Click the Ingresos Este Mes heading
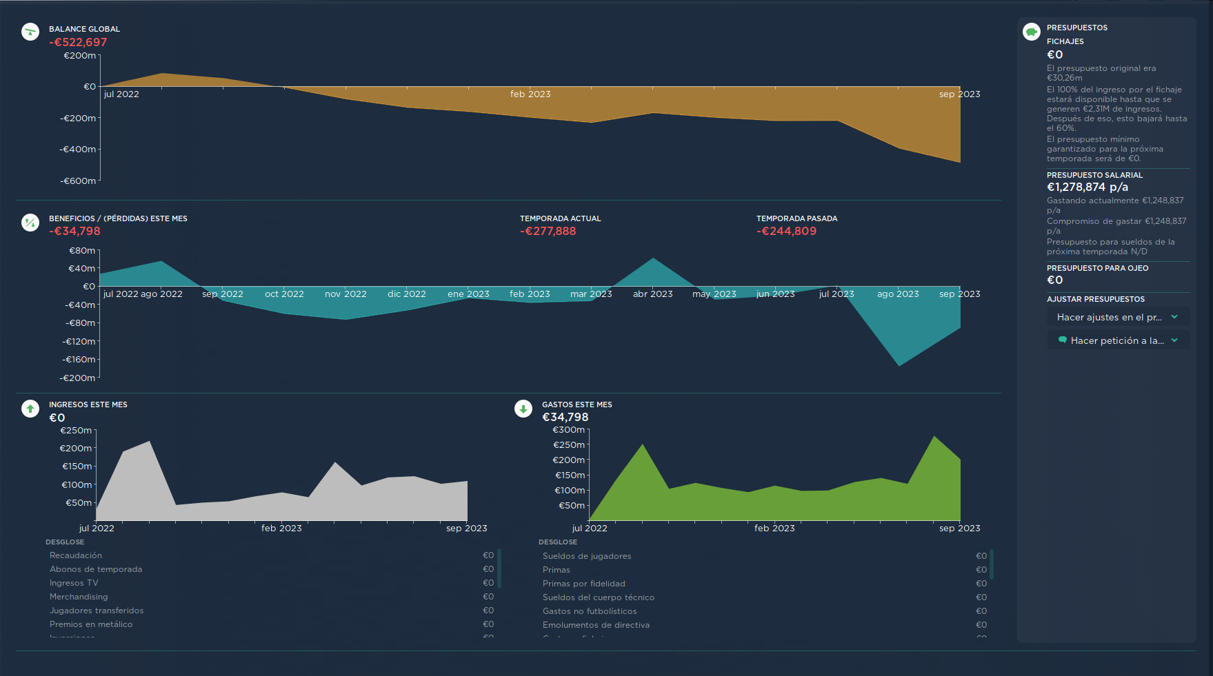This screenshot has width=1213, height=676. pos(88,404)
